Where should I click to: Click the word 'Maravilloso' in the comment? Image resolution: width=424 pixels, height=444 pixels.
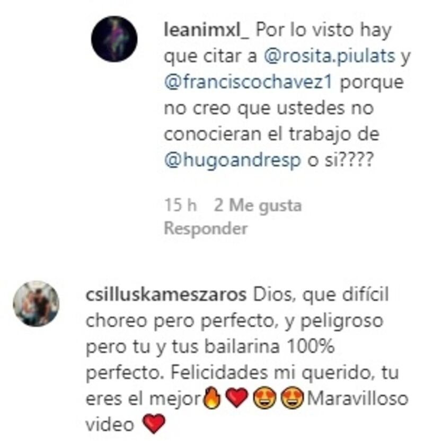click(358, 398)
